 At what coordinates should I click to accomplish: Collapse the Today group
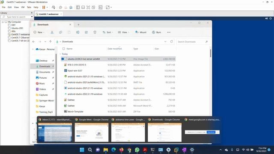coord(60,54)
